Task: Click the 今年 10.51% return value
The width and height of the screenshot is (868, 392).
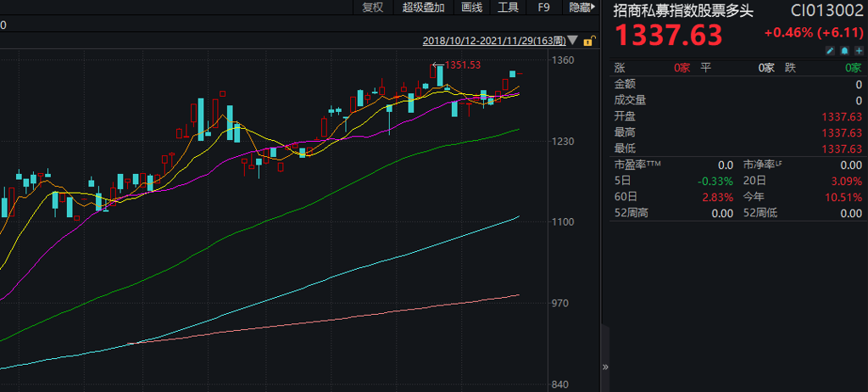Action: coord(844,197)
